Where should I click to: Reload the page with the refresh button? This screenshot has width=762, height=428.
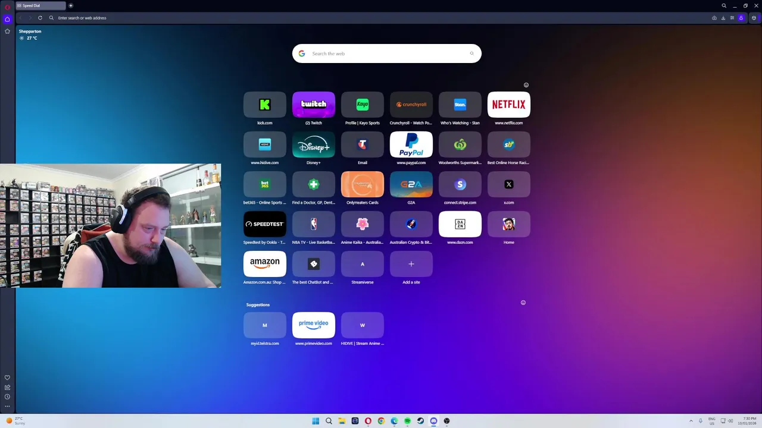(x=40, y=18)
